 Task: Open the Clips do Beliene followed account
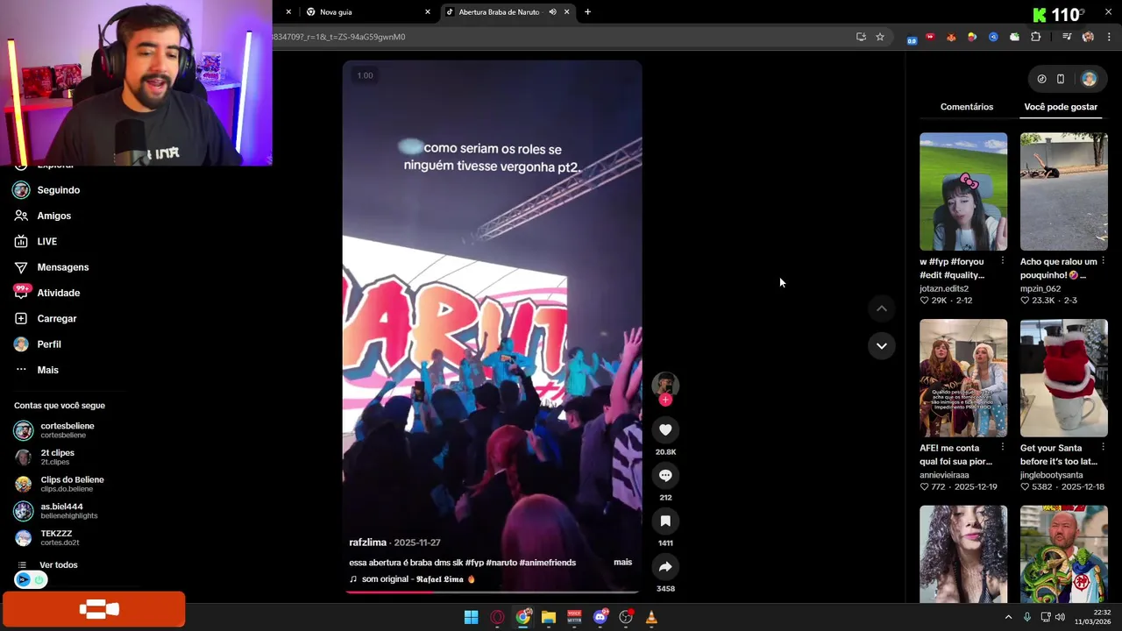(72, 484)
